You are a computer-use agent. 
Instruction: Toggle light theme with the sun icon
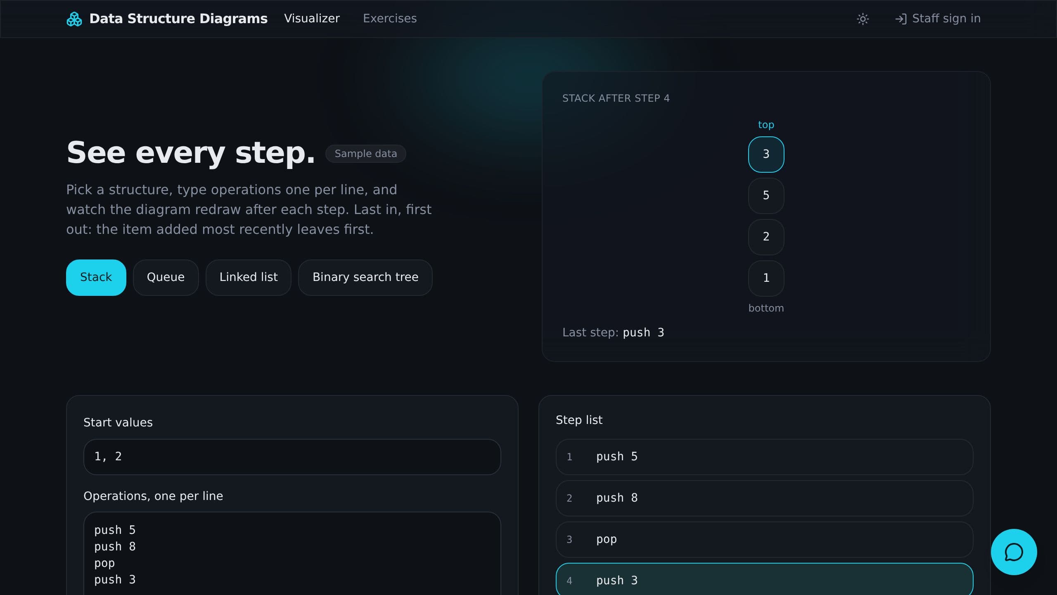coord(863,19)
